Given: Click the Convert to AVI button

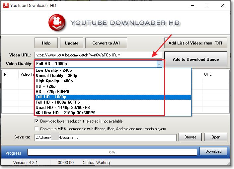Looking at the screenshot, I should [x=106, y=43].
